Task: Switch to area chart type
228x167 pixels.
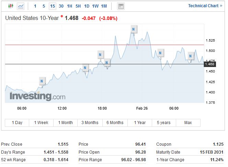Action: pyautogui.click(x=21, y=6)
